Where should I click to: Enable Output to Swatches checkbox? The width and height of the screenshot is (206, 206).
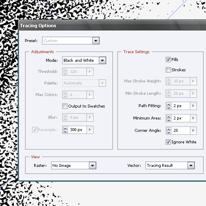point(65,106)
